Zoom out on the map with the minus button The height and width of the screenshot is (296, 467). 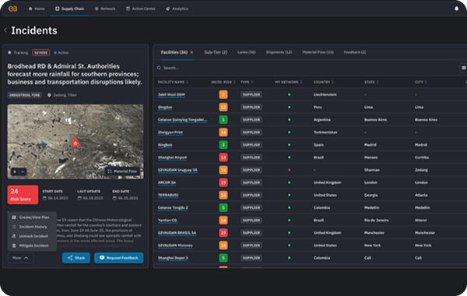(x=23, y=171)
